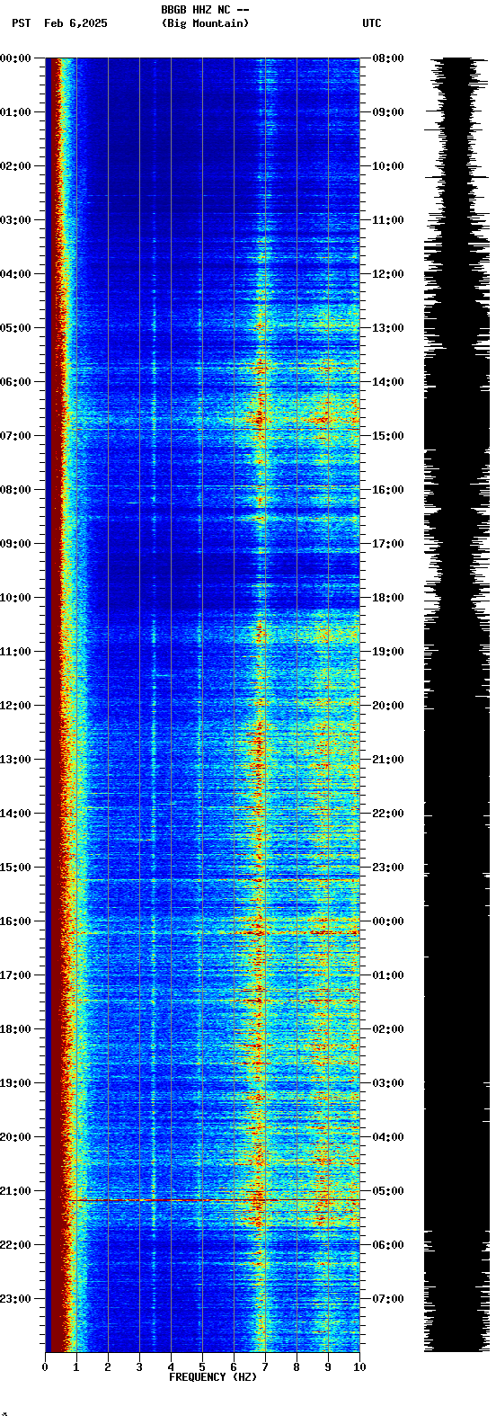This screenshot has height=1424, width=496.
Task: Select 15:00 on the PST time axis
Action: [x=15, y=868]
